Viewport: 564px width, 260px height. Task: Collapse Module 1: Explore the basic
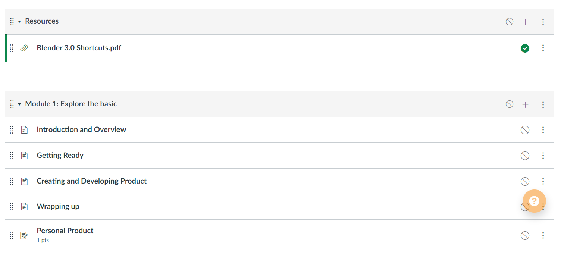point(19,104)
